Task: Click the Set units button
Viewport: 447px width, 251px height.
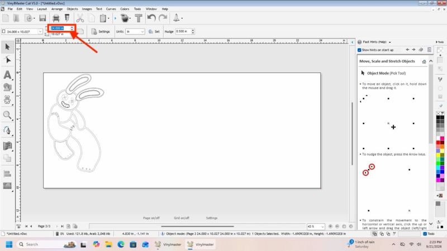Action: (x=154, y=32)
